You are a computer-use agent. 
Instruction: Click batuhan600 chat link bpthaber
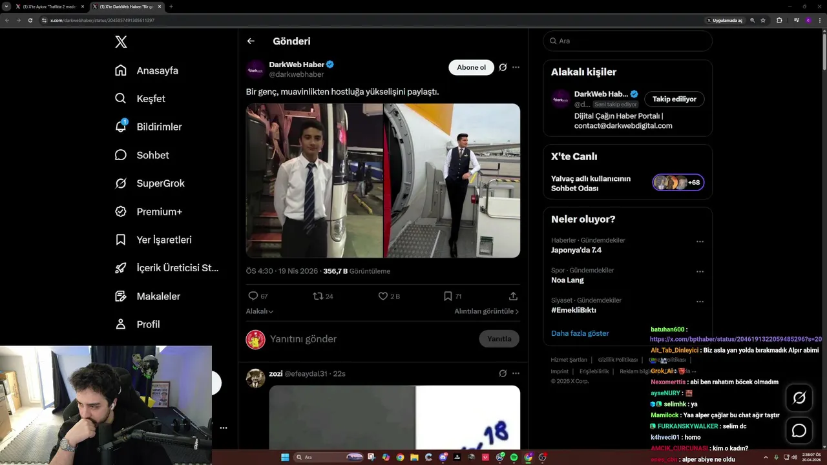click(x=736, y=339)
